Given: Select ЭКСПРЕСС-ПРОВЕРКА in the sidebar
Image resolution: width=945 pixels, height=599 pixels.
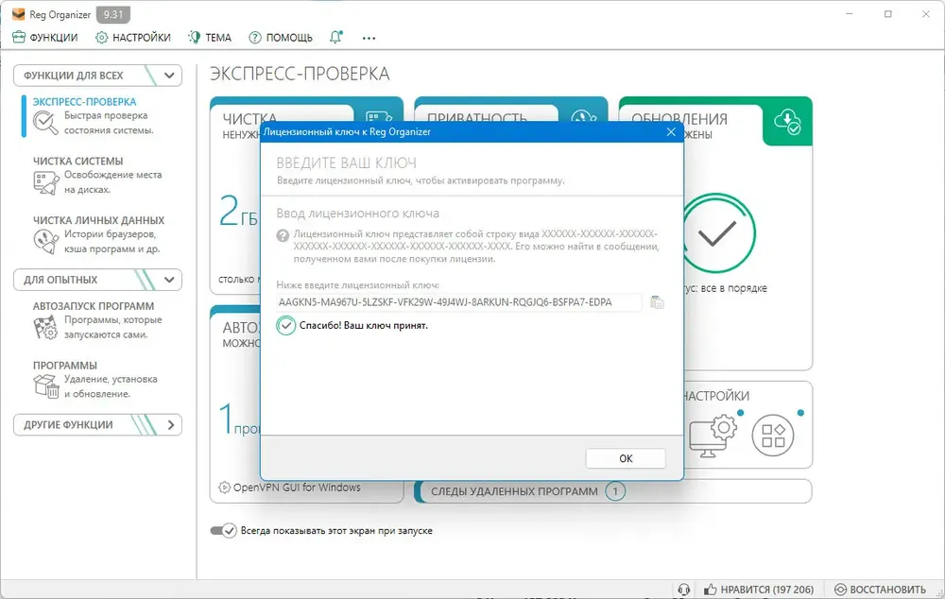Looking at the screenshot, I should (84, 102).
